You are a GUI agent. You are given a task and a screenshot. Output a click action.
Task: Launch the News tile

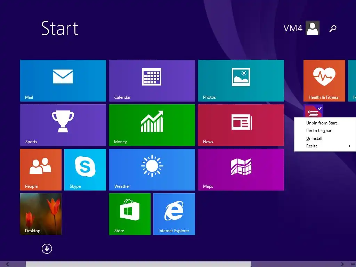[241, 125]
